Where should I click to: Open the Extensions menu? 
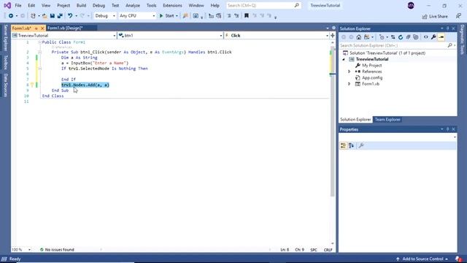point(172,5)
